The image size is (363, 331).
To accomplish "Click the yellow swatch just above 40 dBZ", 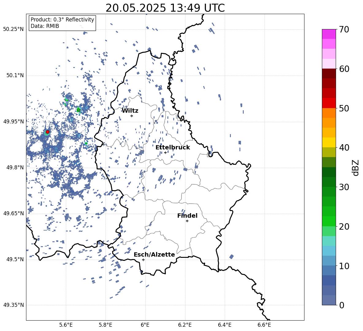I will click(x=329, y=142).
